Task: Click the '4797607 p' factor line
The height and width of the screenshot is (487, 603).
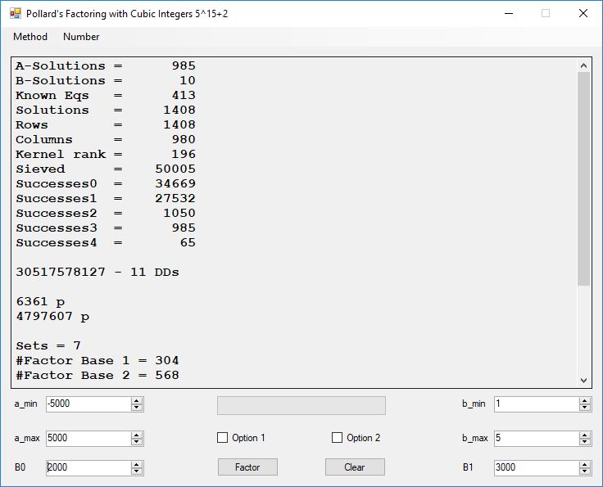Action: (x=52, y=317)
